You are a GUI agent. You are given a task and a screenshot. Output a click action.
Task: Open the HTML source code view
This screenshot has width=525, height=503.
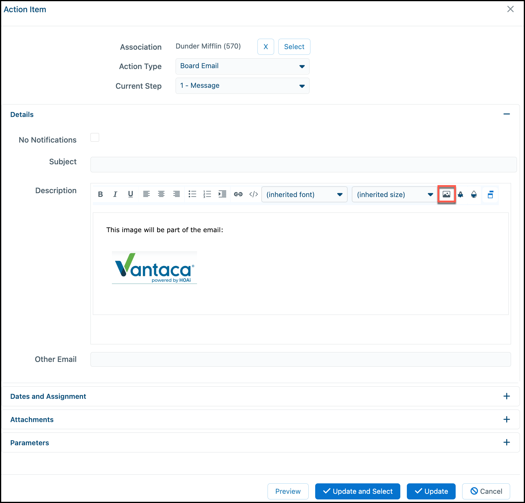click(254, 194)
